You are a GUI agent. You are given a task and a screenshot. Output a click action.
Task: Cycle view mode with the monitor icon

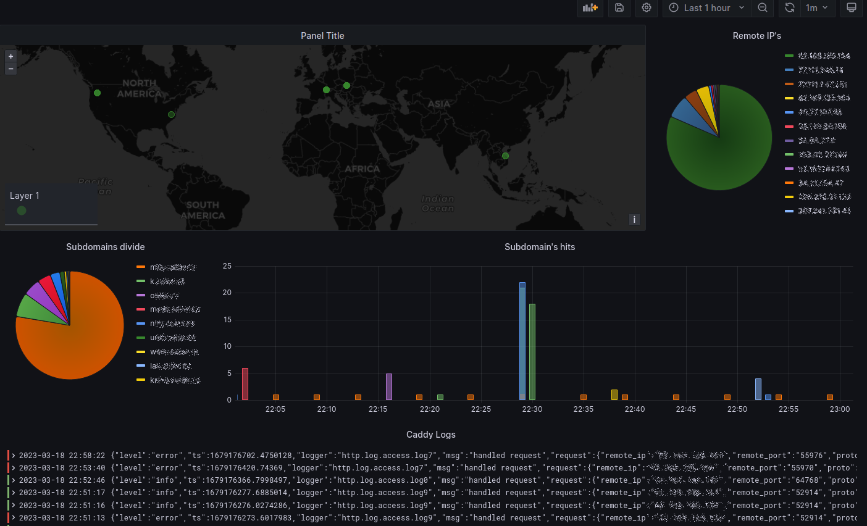pos(852,8)
